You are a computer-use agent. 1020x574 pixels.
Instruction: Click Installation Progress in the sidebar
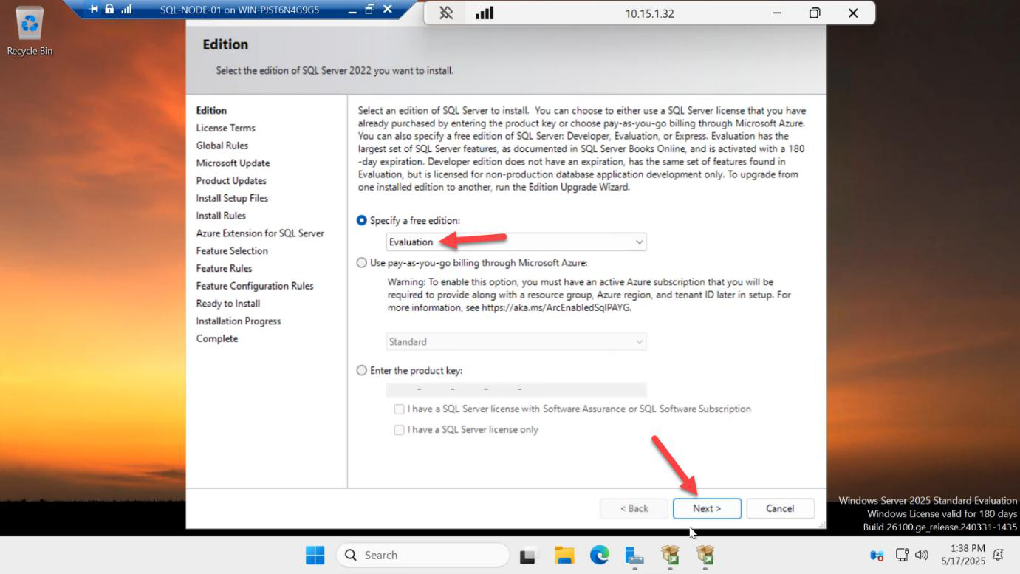coord(239,321)
